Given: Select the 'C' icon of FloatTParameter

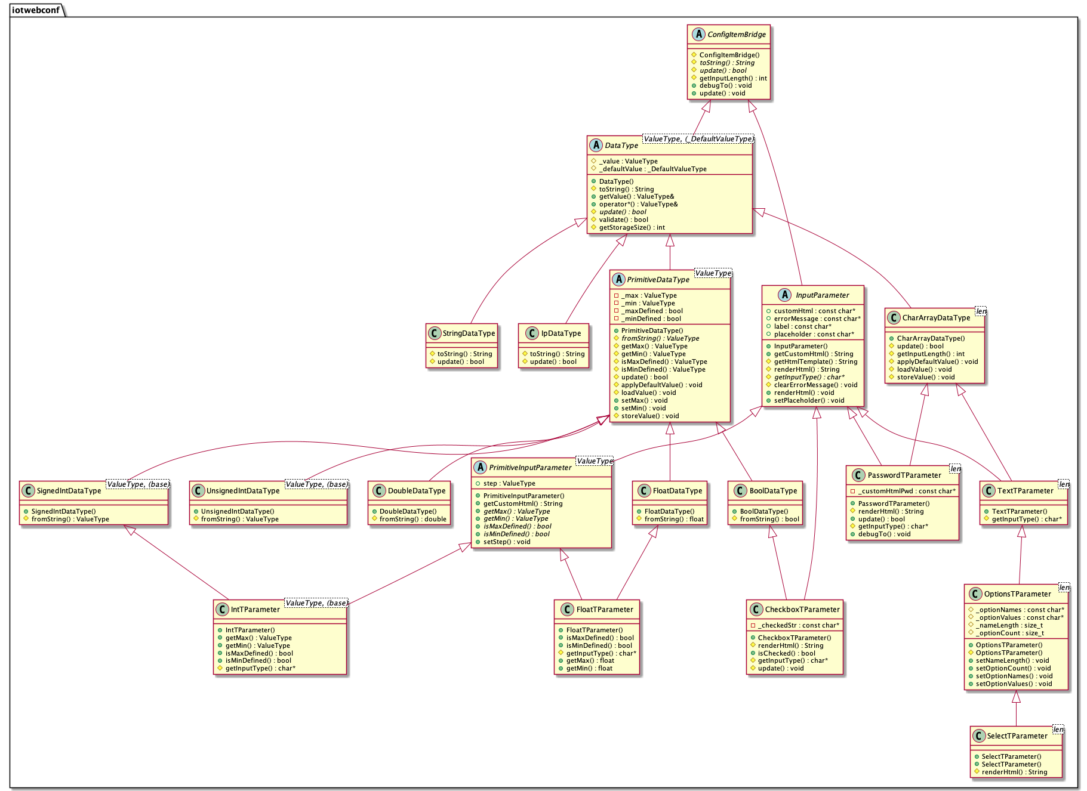Looking at the screenshot, I should tap(567, 609).
